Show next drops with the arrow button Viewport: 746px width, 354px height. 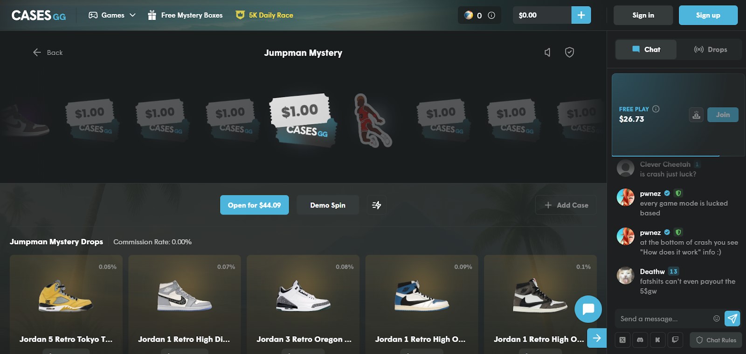pyautogui.click(x=597, y=338)
